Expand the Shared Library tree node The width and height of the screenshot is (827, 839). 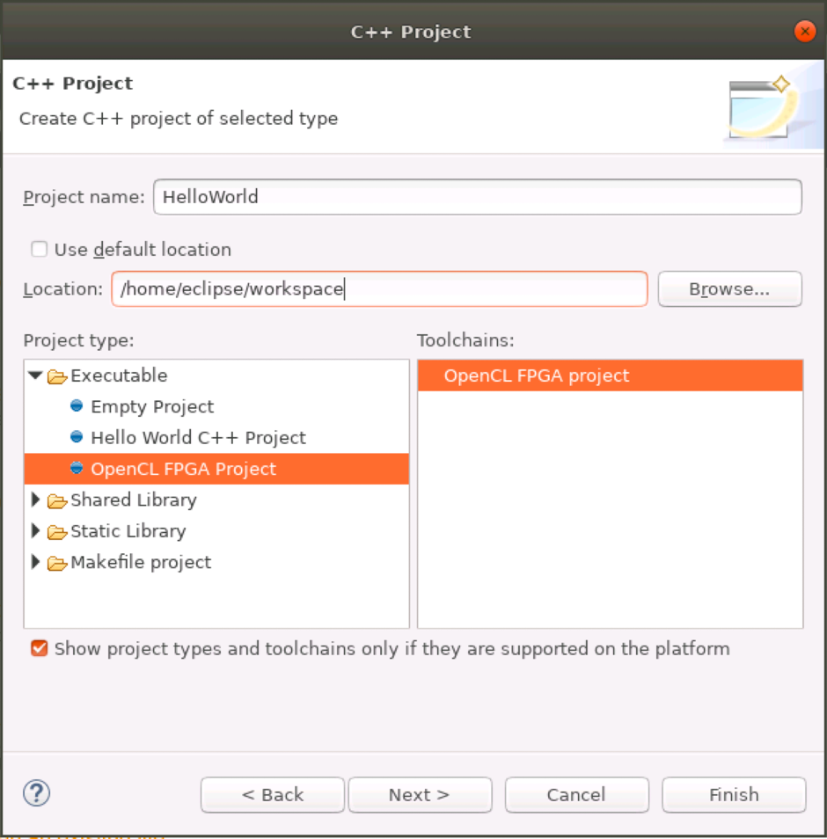pyautogui.click(x=35, y=500)
